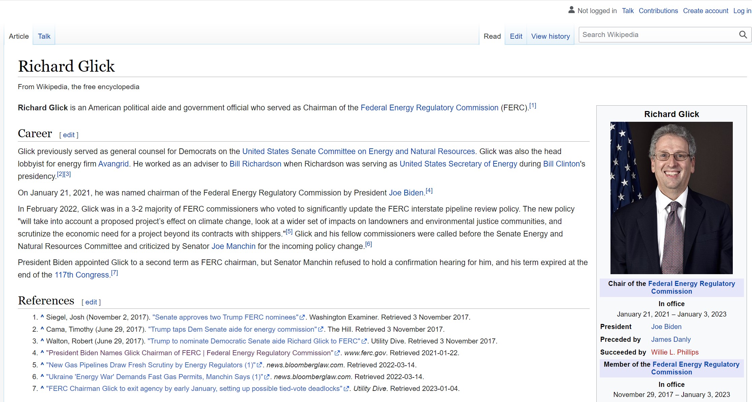This screenshot has width=752, height=402.
Task: Click citation [5] after shippers quote
Action: tap(289, 232)
